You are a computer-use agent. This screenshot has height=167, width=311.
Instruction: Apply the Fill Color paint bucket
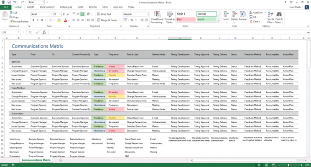pyautogui.click(x=59, y=20)
